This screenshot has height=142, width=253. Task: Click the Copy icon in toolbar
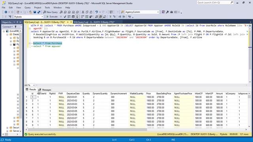point(87,12)
